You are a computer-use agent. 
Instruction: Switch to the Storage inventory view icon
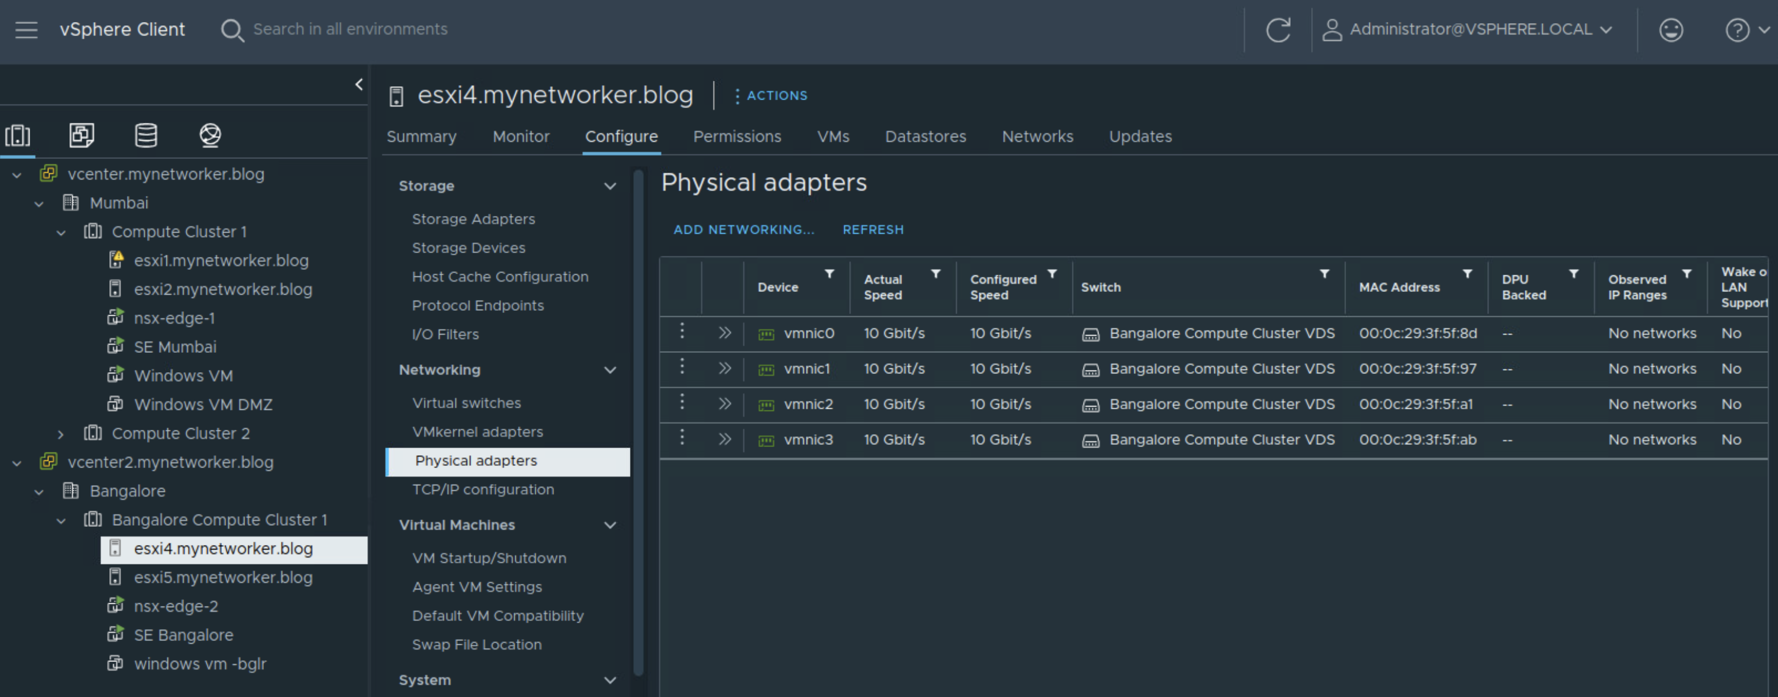click(x=145, y=135)
